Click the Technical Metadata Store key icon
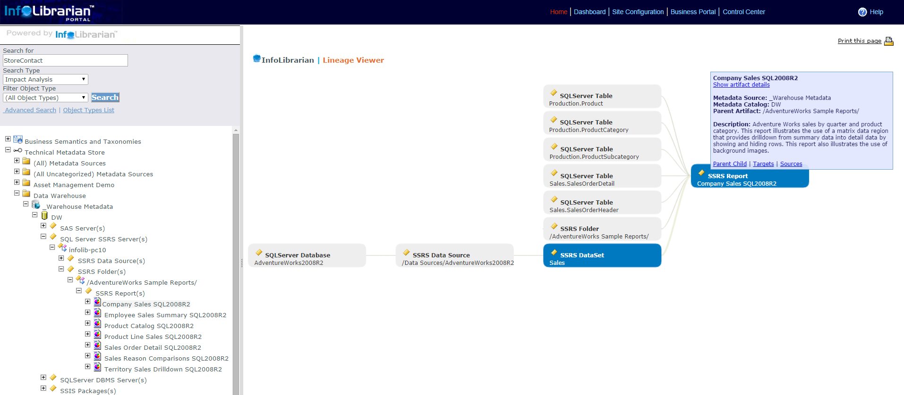This screenshot has width=904, height=395. (x=18, y=150)
